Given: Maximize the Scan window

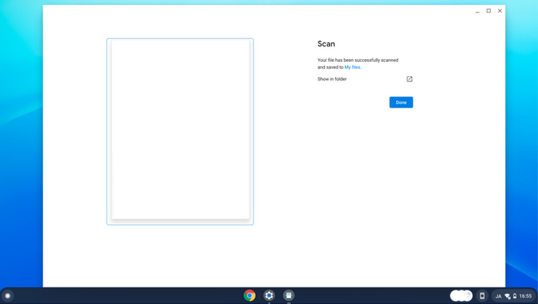Looking at the screenshot, I should coord(489,11).
